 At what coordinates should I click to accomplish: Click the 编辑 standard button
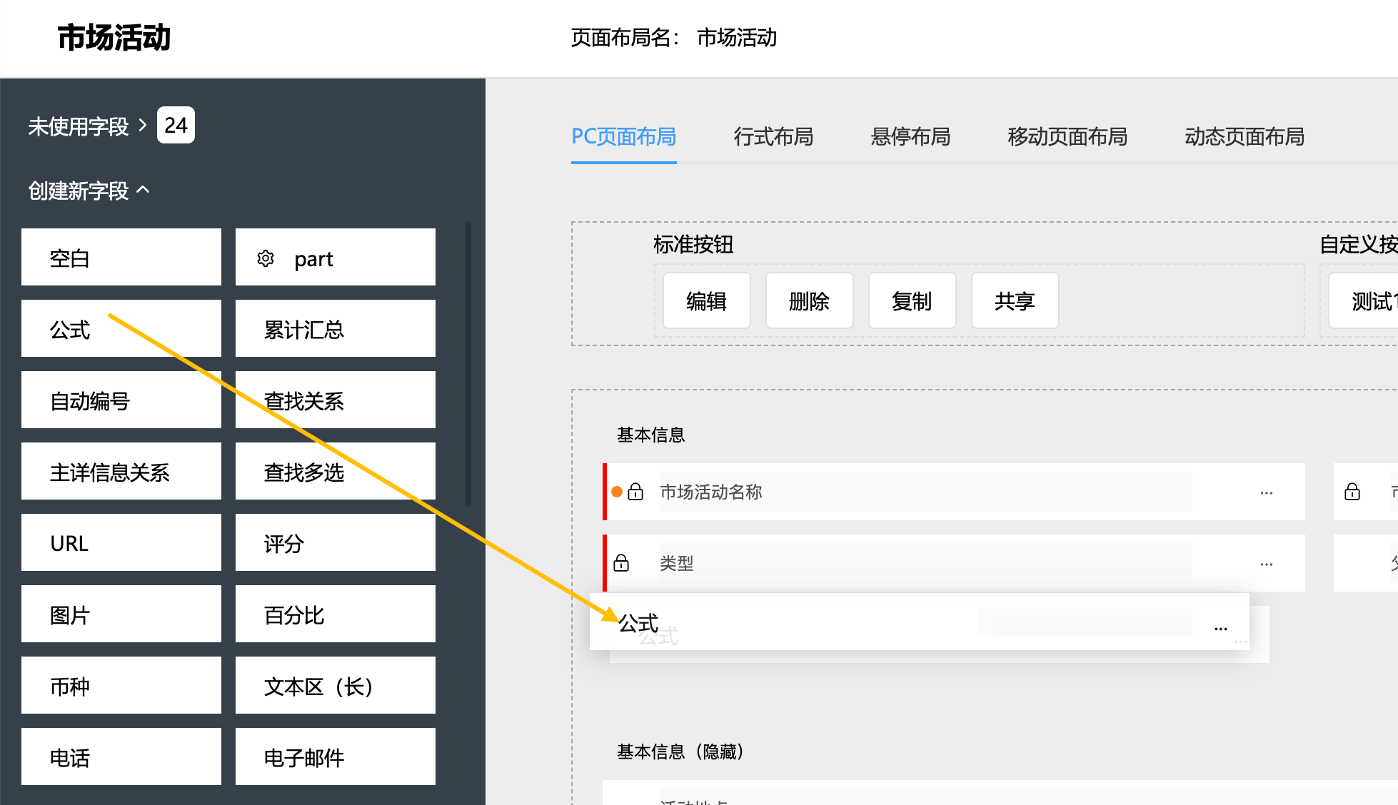[x=706, y=301]
